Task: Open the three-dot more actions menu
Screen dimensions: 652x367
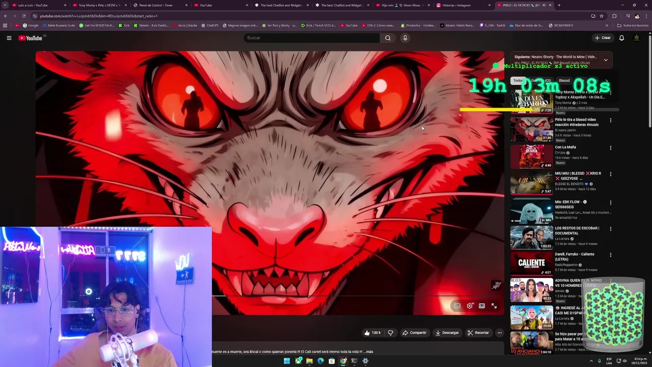Action: [x=500, y=333]
